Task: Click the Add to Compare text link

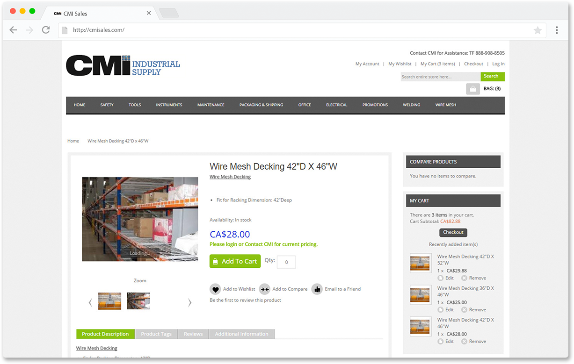Action: pyautogui.click(x=290, y=289)
